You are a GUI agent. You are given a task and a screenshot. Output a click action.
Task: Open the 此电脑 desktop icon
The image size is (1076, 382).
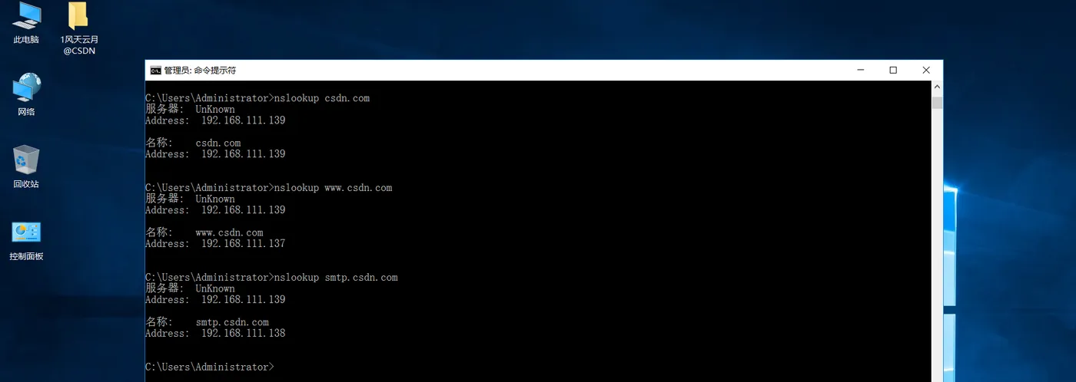(x=26, y=23)
